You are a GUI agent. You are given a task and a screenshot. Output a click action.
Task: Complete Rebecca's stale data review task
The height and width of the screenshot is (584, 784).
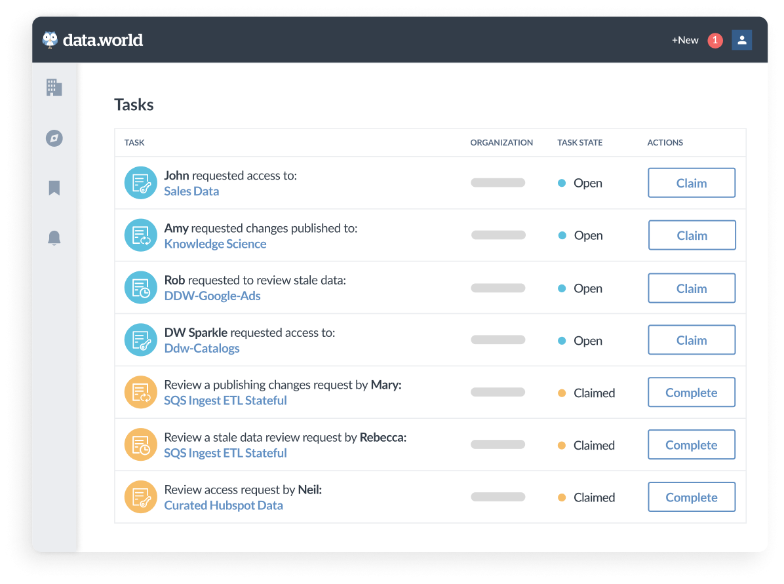[x=691, y=444]
